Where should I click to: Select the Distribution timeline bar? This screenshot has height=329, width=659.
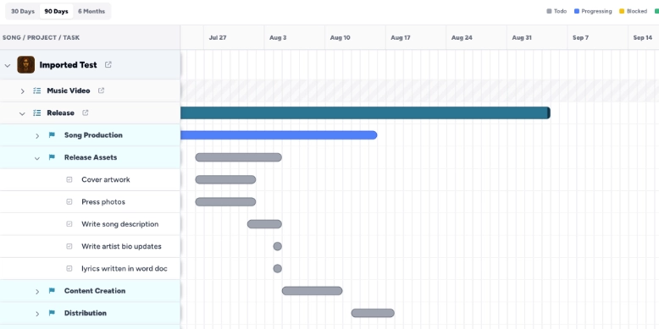pos(373,313)
